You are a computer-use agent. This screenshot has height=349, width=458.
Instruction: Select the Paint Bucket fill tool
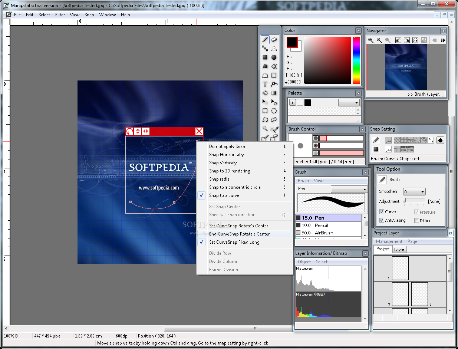tap(265, 93)
